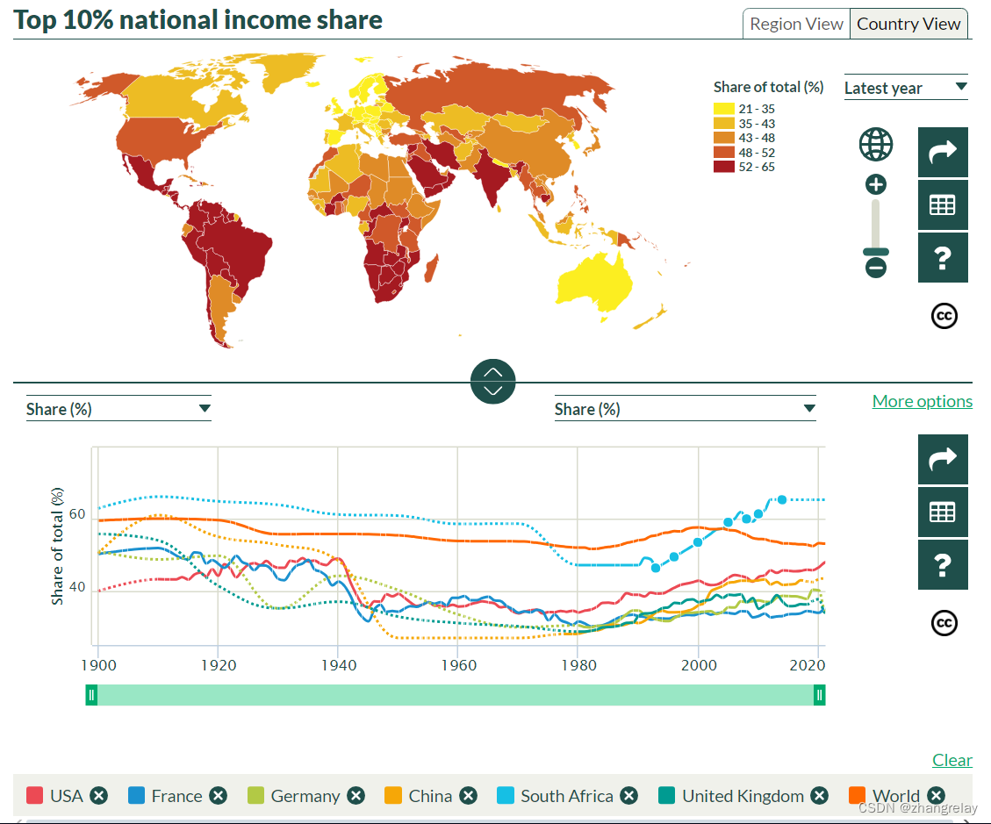Image resolution: width=991 pixels, height=824 pixels.
Task: Open the chart data table icon
Action: [x=943, y=512]
